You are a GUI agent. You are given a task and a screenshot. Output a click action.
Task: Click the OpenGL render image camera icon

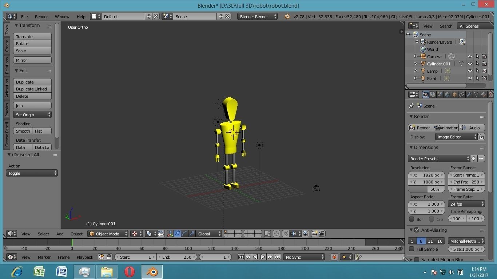point(314,234)
